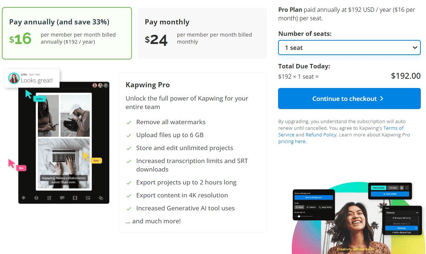Open the Number of seats dropdown
This screenshot has height=254, width=426.
[x=349, y=47]
